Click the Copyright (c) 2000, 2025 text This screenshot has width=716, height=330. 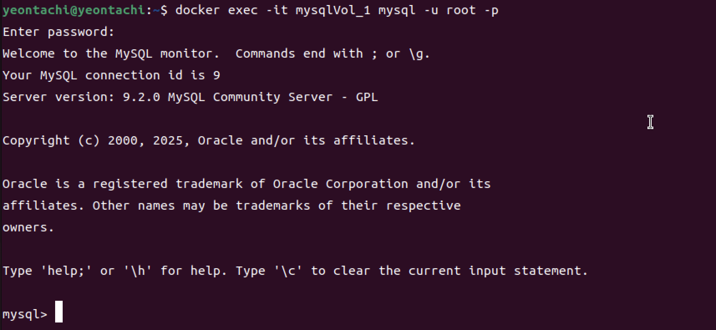93,140
